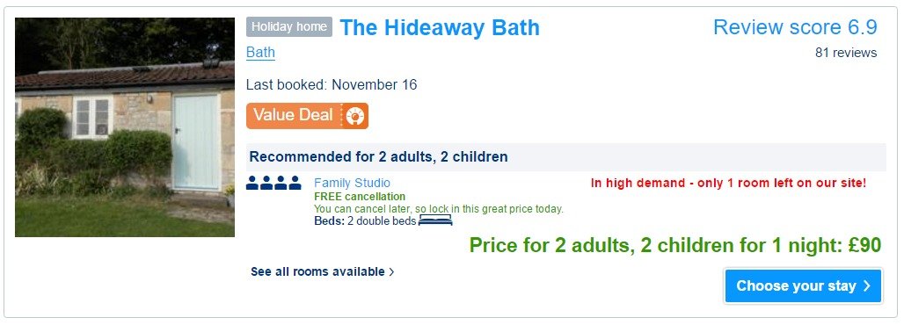This screenshot has width=904, height=325.
Task: Choose your stay at this property
Action: click(803, 285)
